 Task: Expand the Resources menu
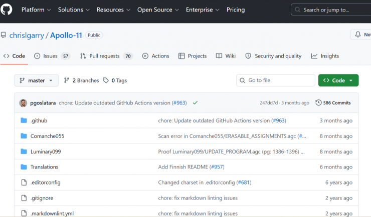pos(113,9)
